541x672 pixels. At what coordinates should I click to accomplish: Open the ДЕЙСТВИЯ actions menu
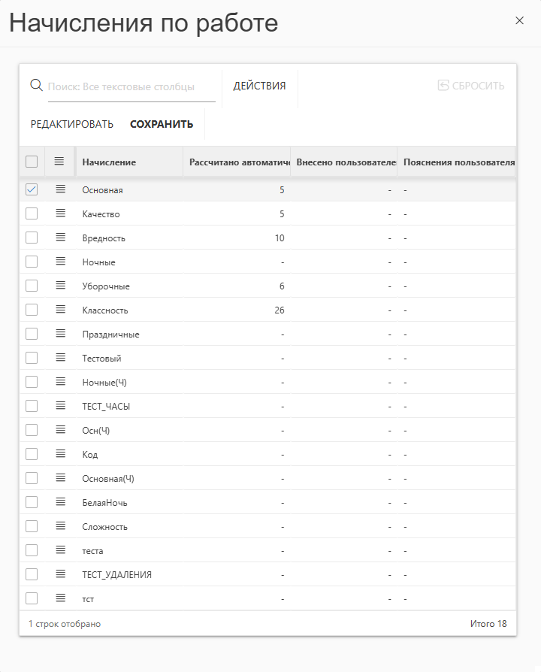(x=259, y=86)
